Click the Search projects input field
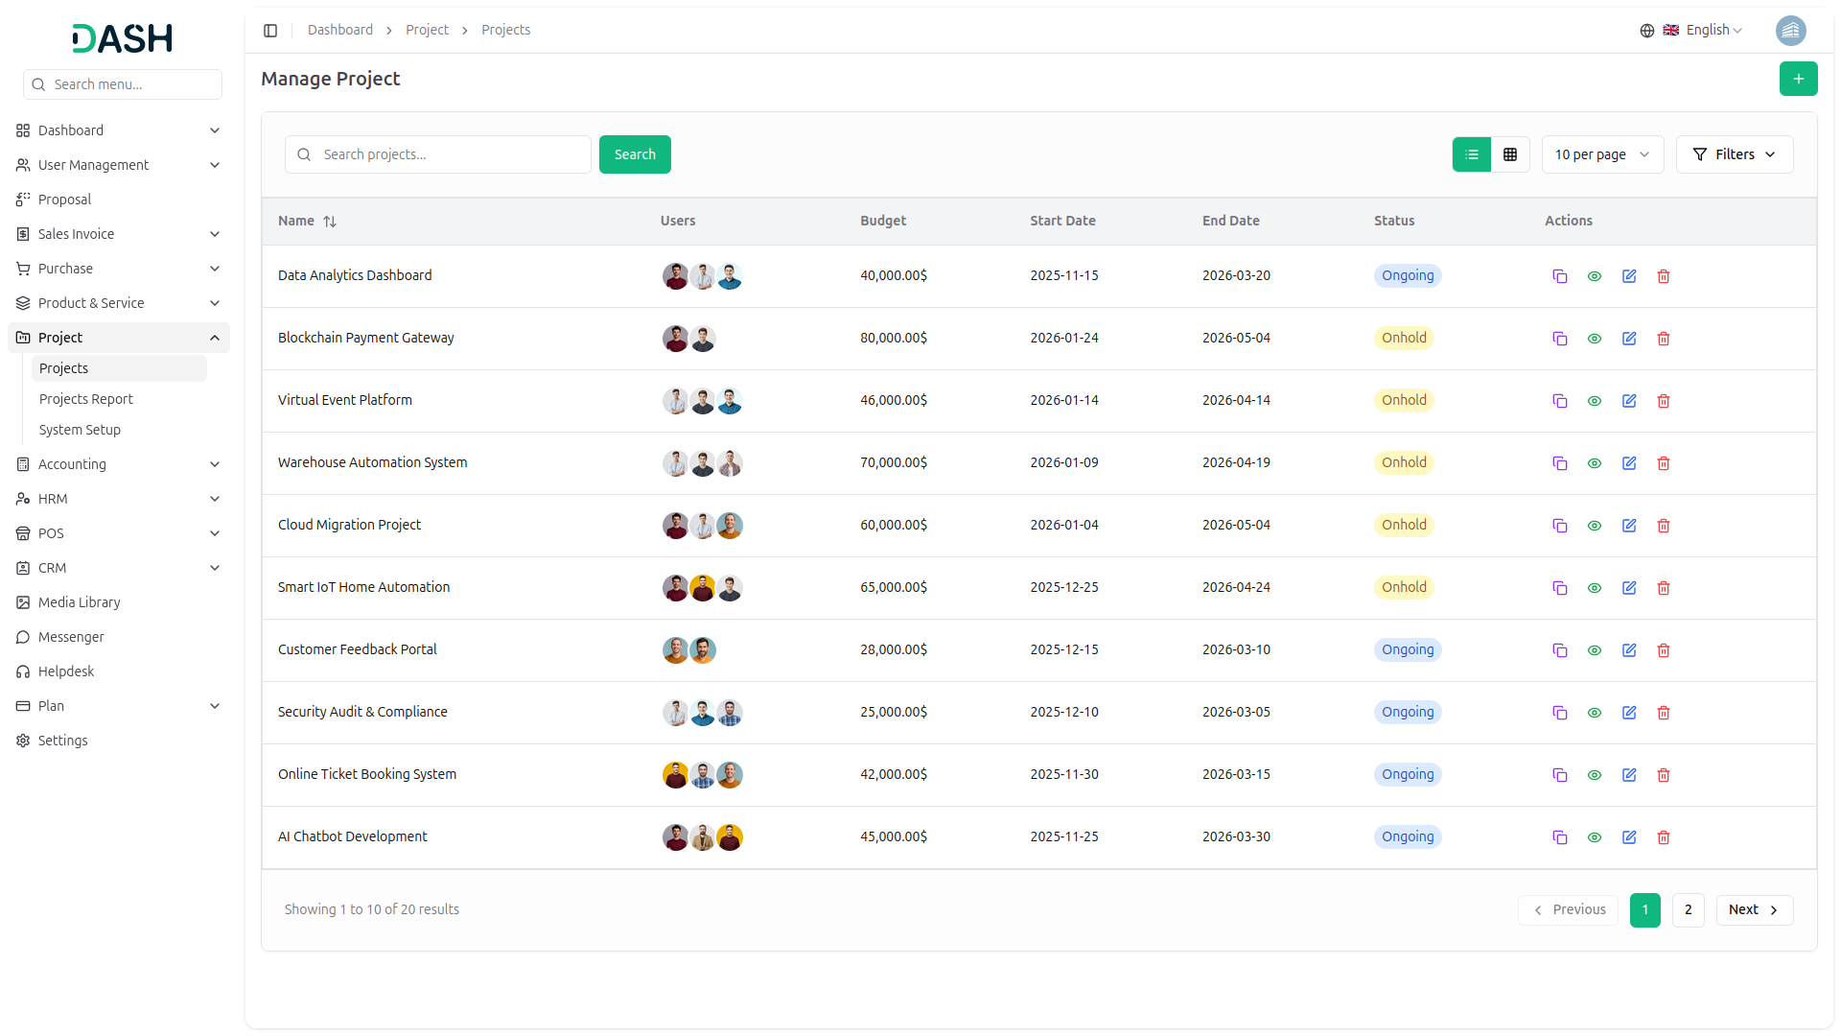This screenshot has width=1841, height=1036. pyautogui.click(x=451, y=154)
